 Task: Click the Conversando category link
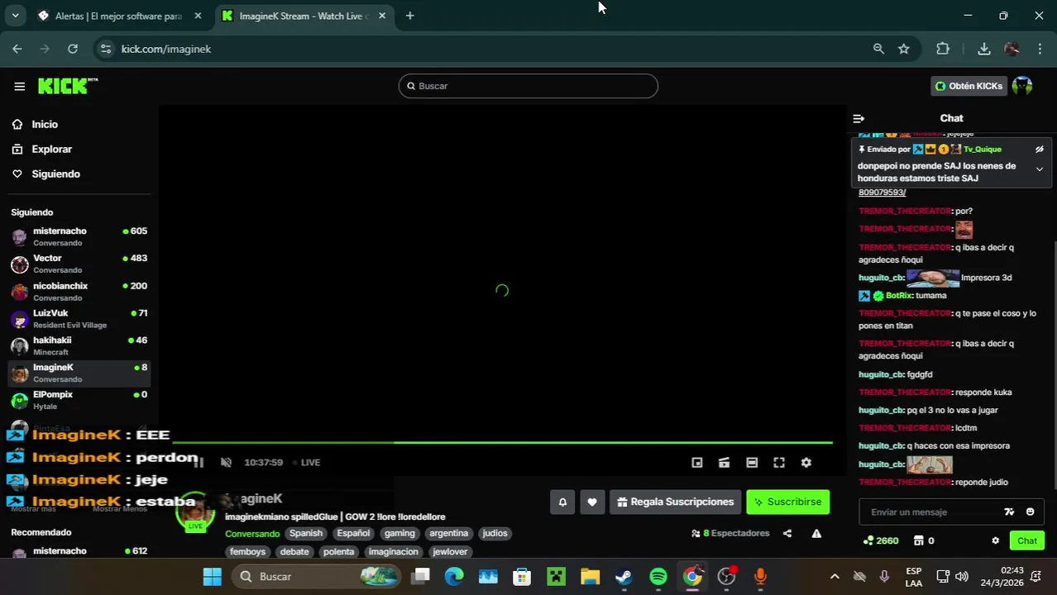[252, 534]
